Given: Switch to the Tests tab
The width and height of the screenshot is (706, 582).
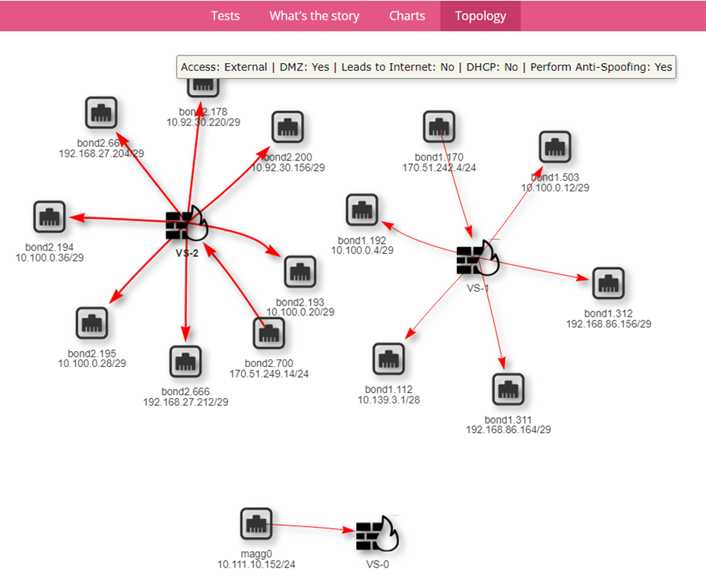Looking at the screenshot, I should point(225,15).
